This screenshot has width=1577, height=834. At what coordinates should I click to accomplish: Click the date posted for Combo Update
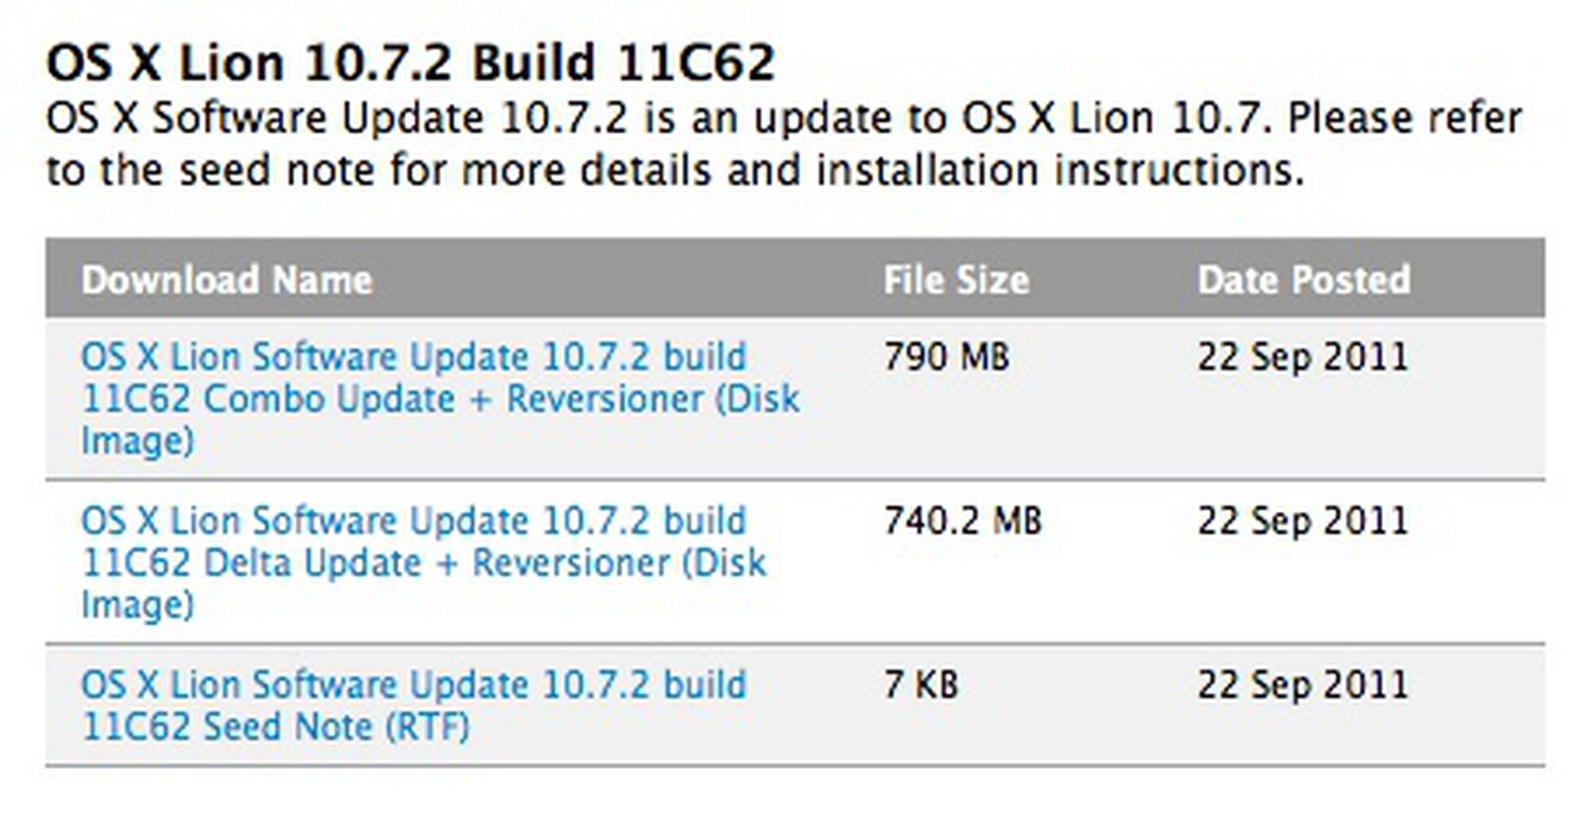coord(1303,357)
